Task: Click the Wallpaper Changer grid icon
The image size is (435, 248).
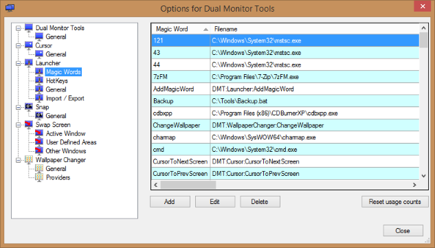Action: pyautogui.click(x=29, y=160)
